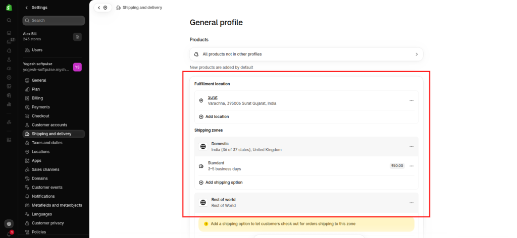Open General settings

coord(54,80)
